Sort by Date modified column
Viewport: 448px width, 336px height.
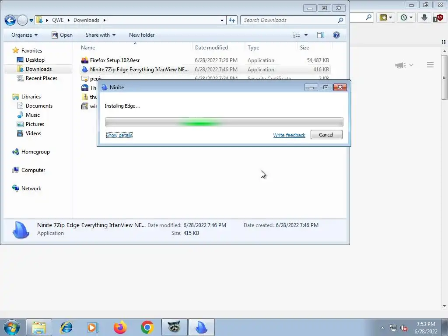tap(219, 48)
